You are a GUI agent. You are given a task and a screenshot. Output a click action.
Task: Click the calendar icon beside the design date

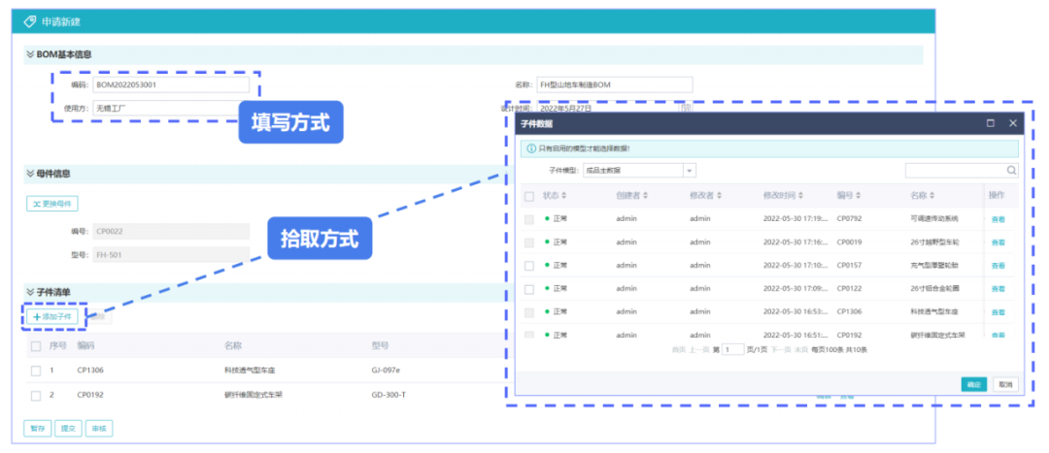click(686, 109)
